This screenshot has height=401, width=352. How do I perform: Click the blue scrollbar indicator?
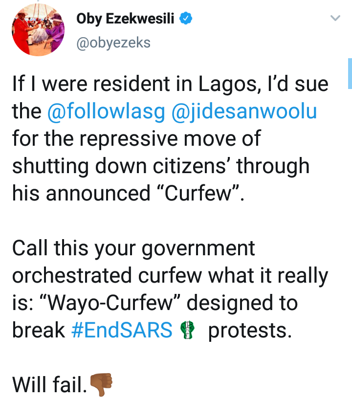coord(350,74)
